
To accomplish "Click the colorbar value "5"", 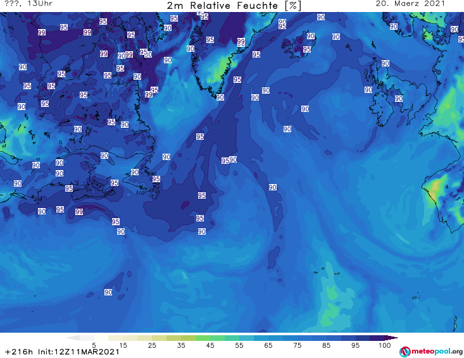I will pyautogui.click(x=94, y=345).
